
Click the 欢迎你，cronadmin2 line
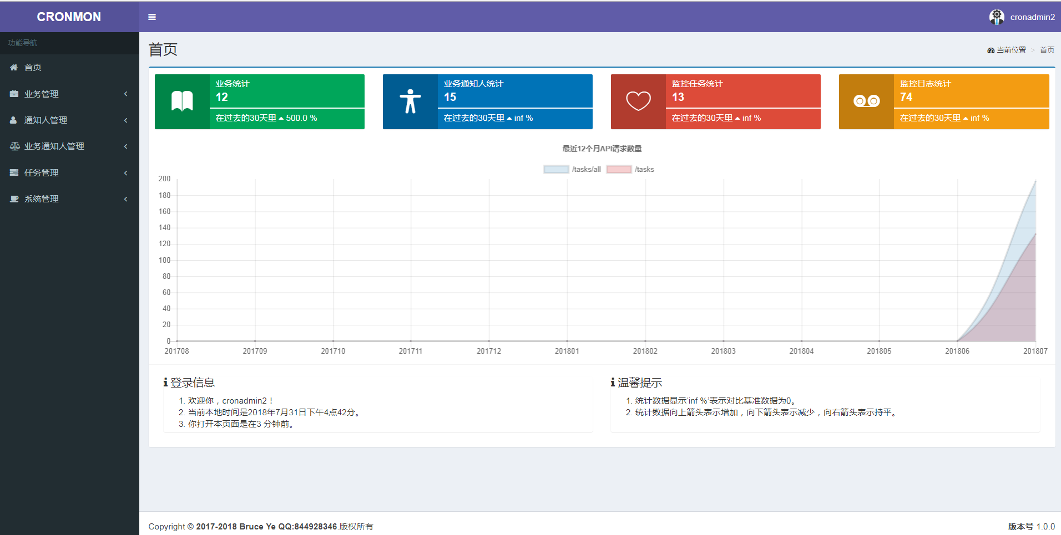[x=231, y=400]
